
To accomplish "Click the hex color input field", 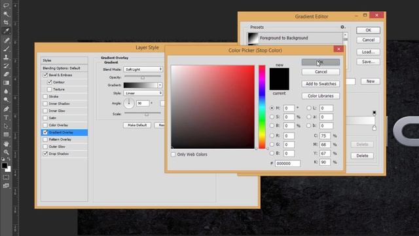I will point(287,163).
